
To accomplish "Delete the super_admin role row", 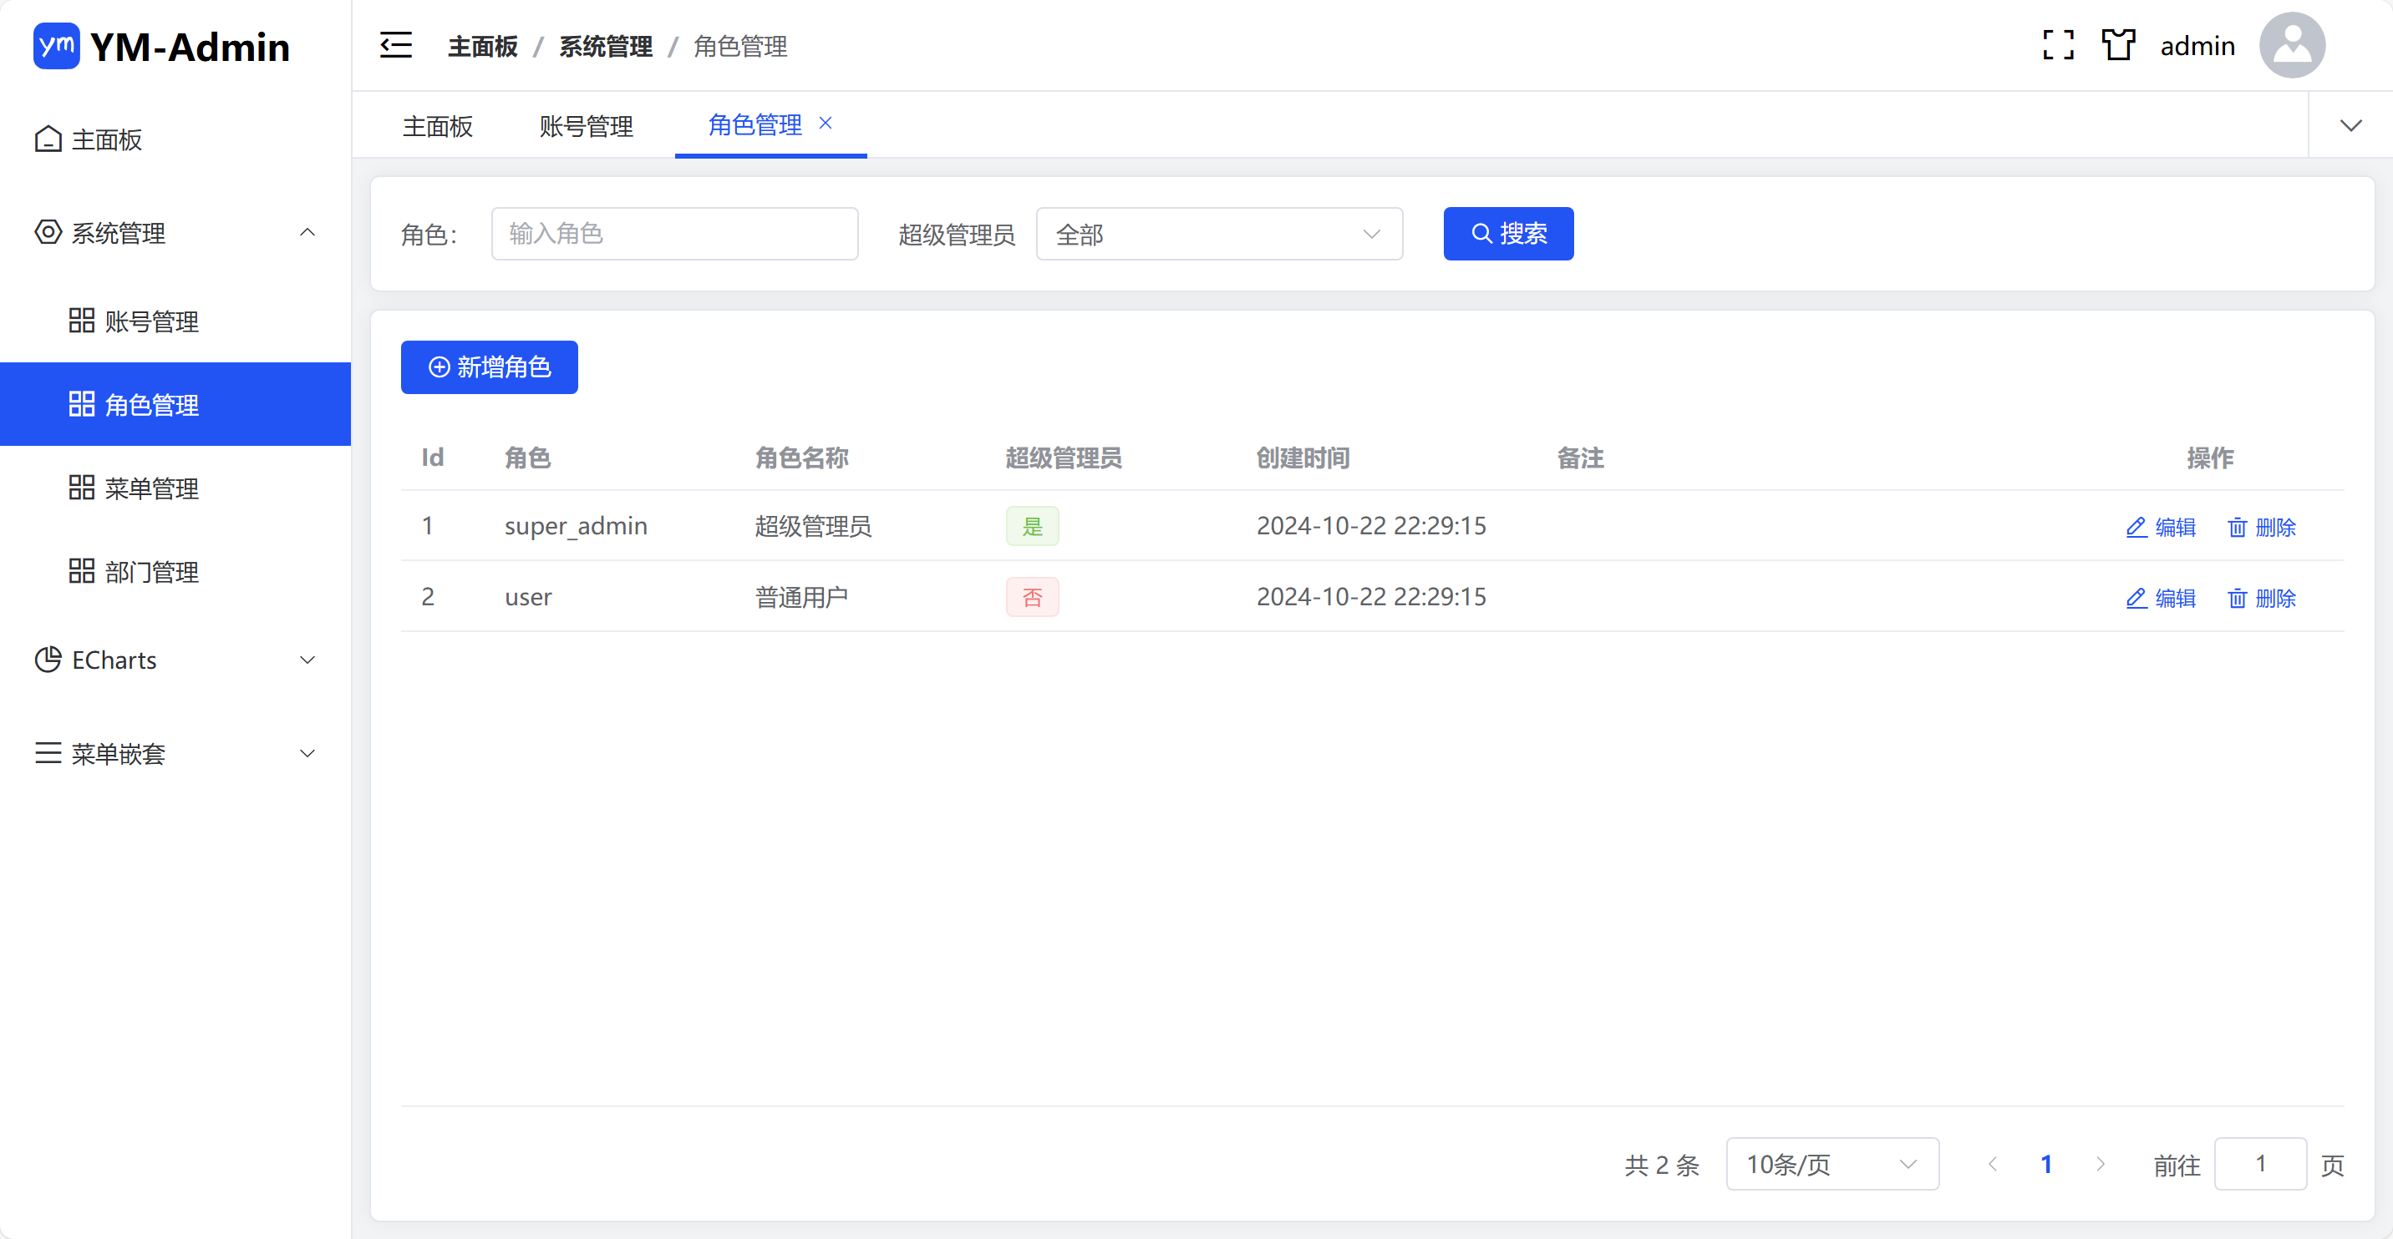I will pos(2261,526).
